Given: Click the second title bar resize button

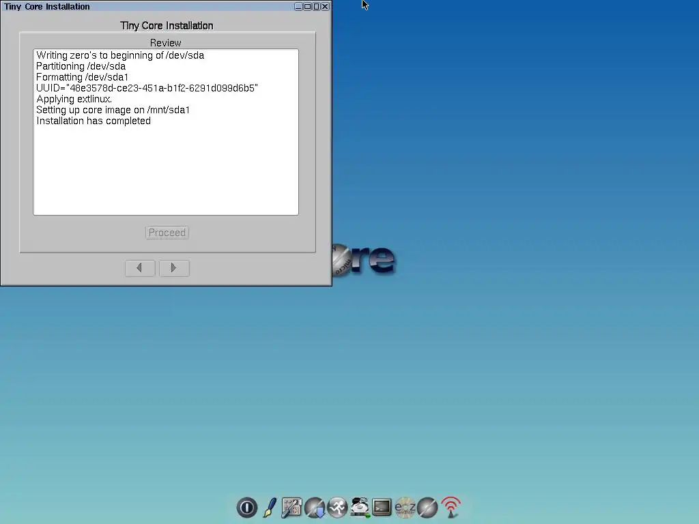Looking at the screenshot, I should point(307,6).
